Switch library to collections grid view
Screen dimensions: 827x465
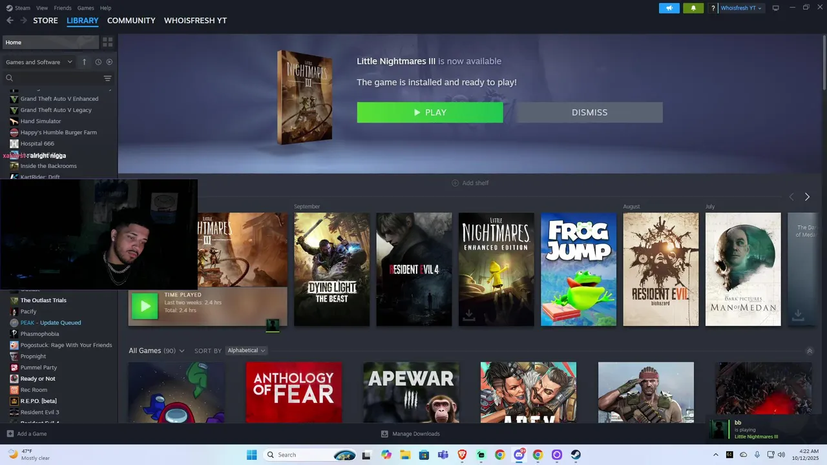pos(108,42)
